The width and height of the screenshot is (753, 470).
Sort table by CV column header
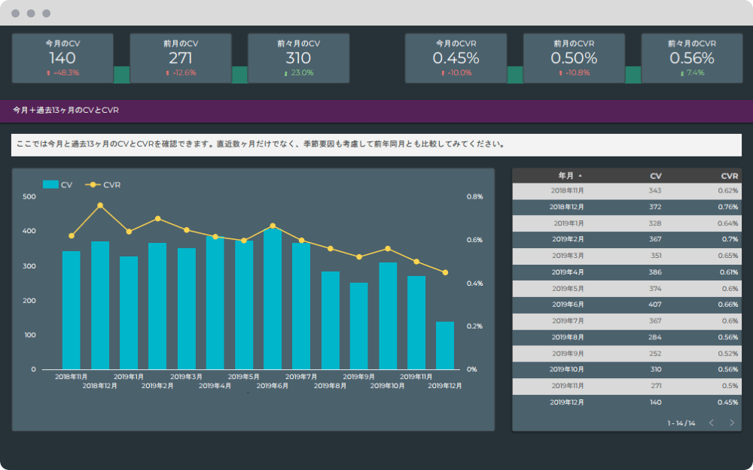pyautogui.click(x=655, y=176)
